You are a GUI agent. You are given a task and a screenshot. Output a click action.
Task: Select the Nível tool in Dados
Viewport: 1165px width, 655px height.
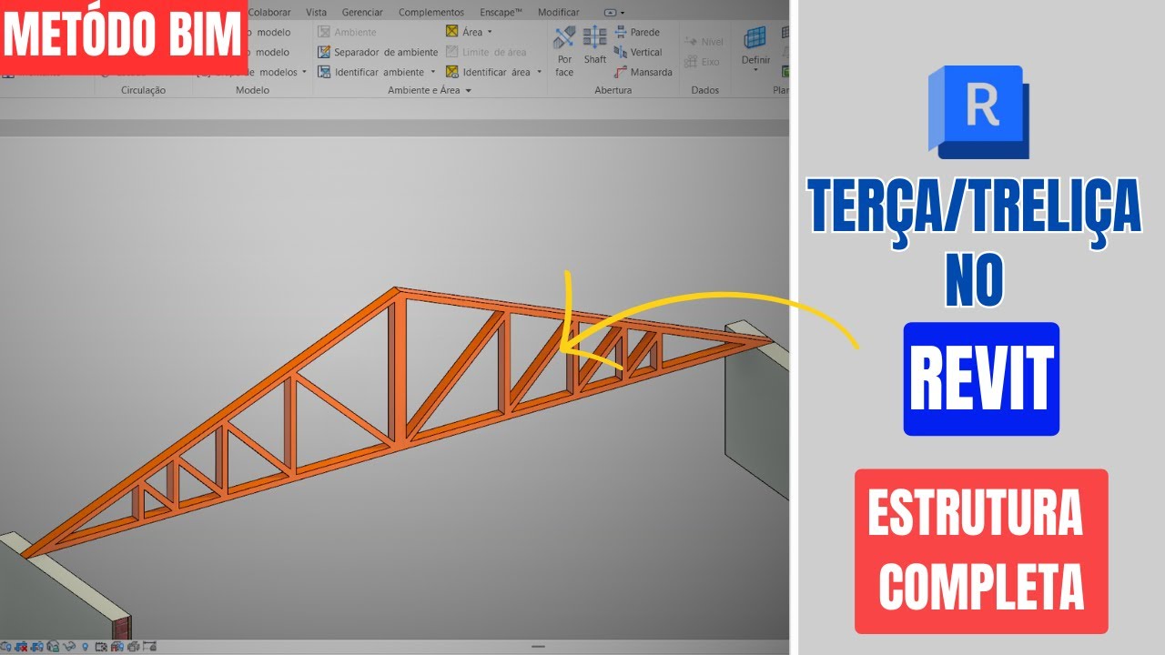704,42
